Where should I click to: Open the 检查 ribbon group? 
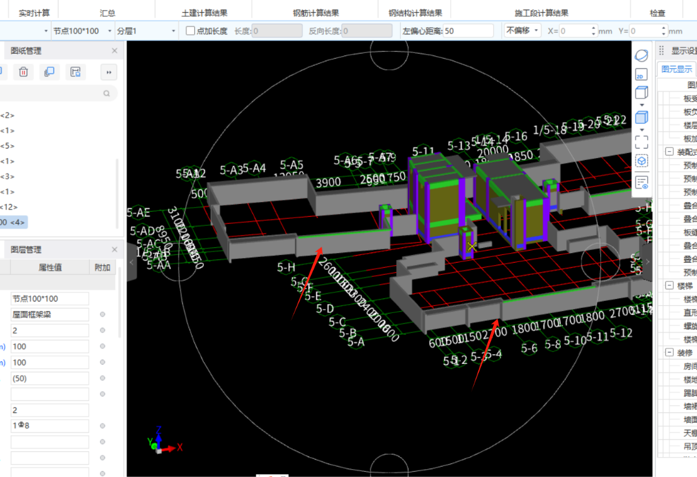tap(658, 13)
